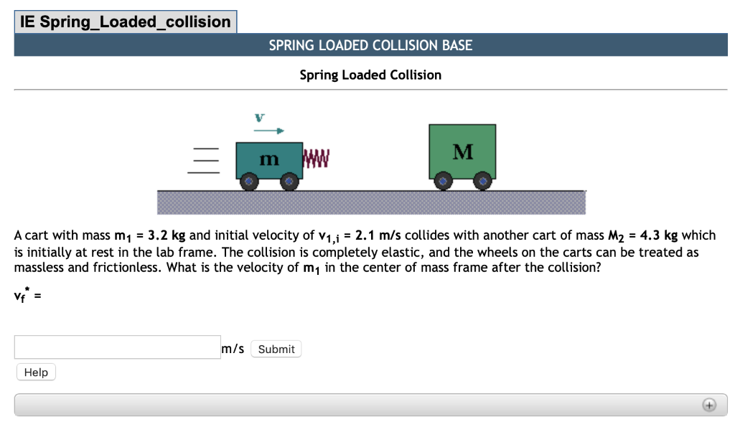Click the front wheel of cart m

point(290,182)
